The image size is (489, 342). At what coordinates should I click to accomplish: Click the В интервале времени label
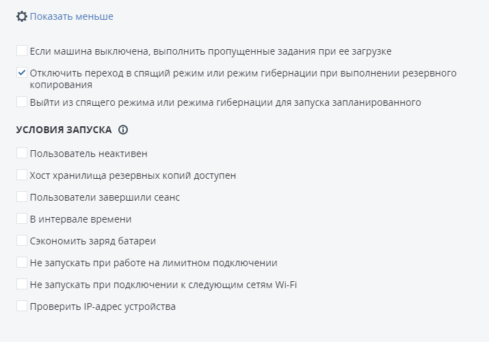coord(80,219)
